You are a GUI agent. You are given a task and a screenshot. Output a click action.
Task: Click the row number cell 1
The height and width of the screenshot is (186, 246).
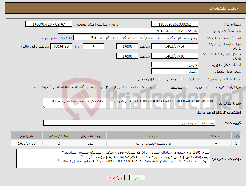click(236, 143)
